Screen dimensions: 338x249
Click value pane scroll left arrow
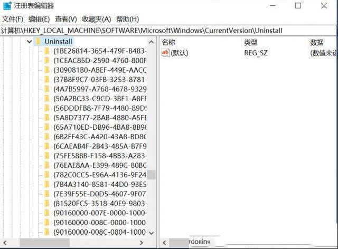164,243
